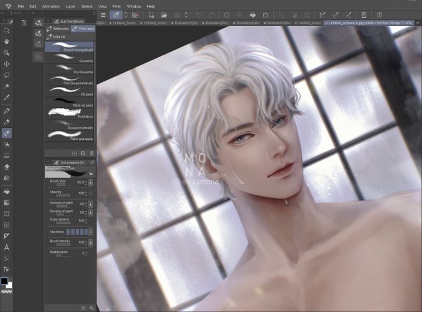
Task: Click the New document icon in command bar
Action: click(151, 15)
